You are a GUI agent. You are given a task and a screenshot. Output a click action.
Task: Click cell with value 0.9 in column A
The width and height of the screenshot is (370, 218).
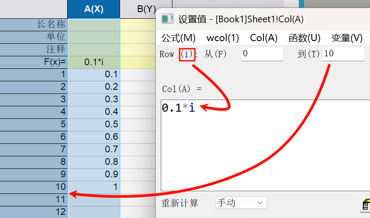pyautogui.click(x=94, y=175)
